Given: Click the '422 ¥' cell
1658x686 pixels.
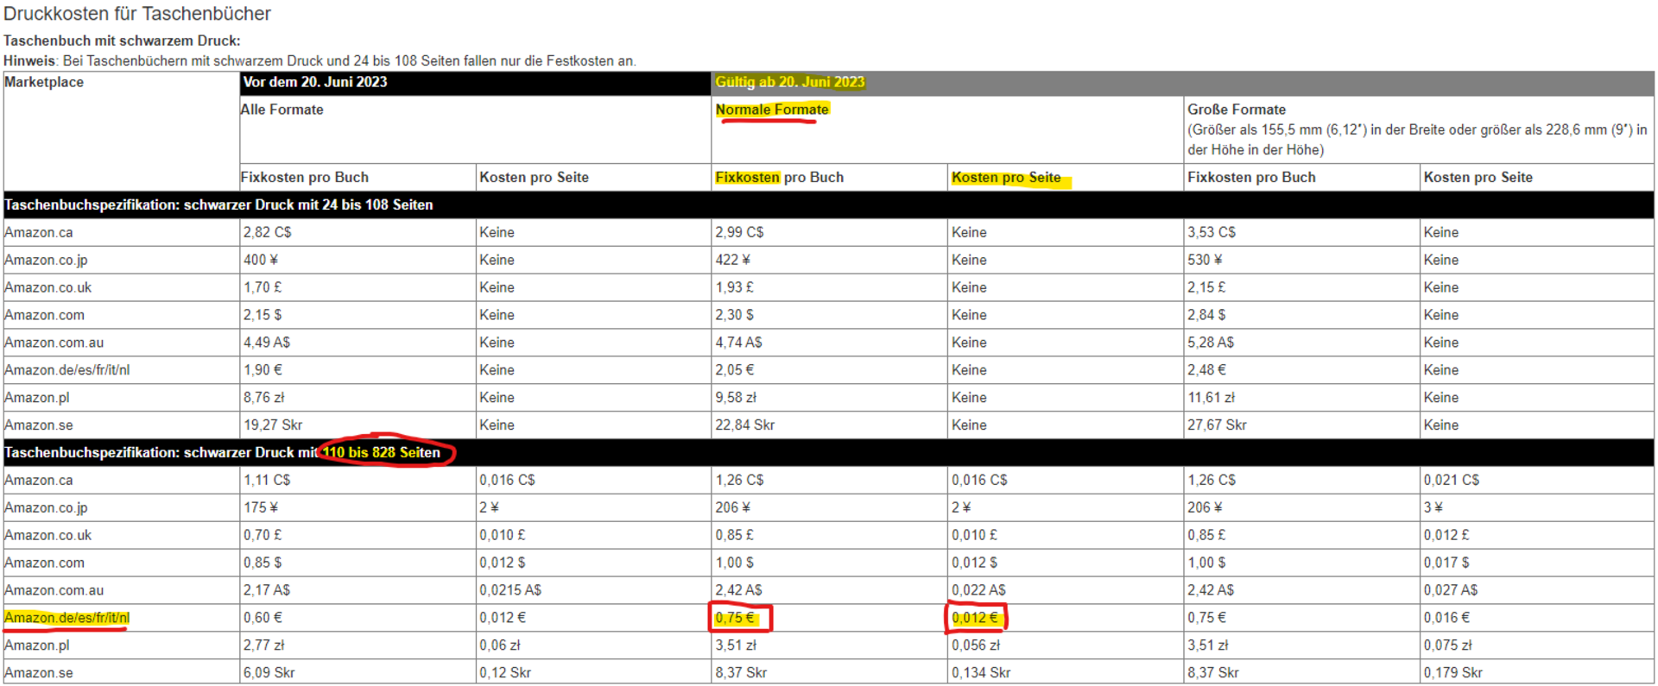Looking at the screenshot, I should 829,260.
